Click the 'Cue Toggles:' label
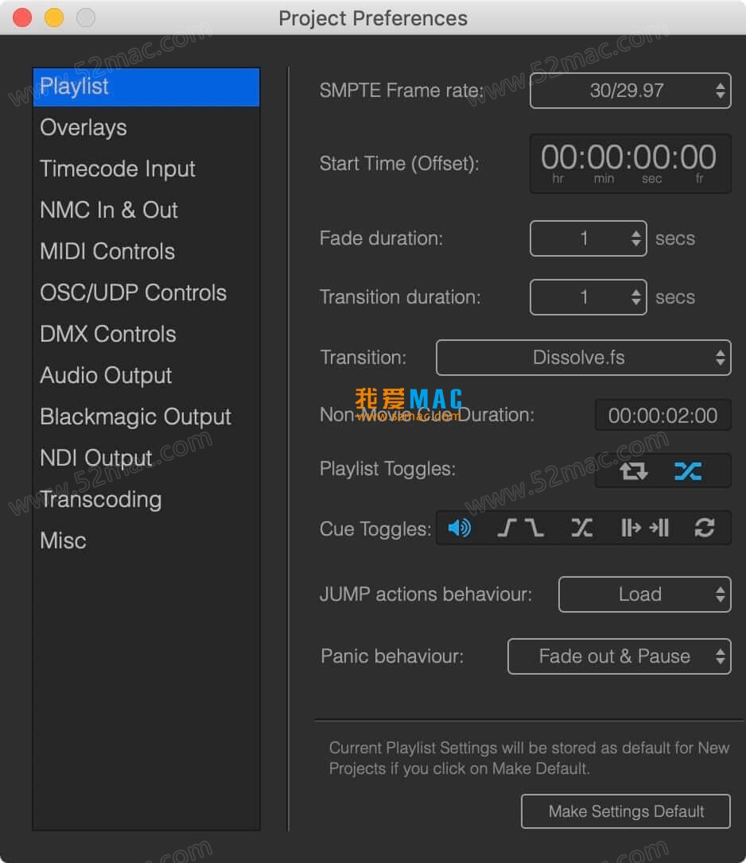This screenshot has width=746, height=863. tap(375, 529)
